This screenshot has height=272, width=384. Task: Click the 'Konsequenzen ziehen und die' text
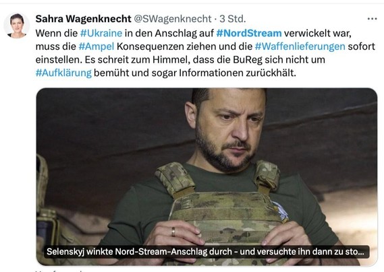coord(184,46)
